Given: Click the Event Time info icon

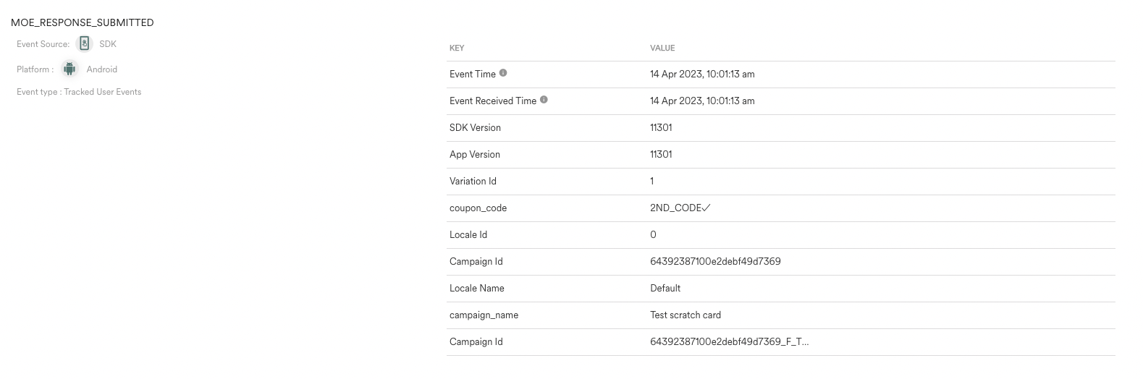Looking at the screenshot, I should [503, 73].
